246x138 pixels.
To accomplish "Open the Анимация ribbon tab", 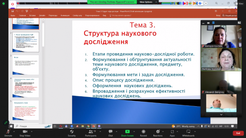I will (x=65, y=15).
